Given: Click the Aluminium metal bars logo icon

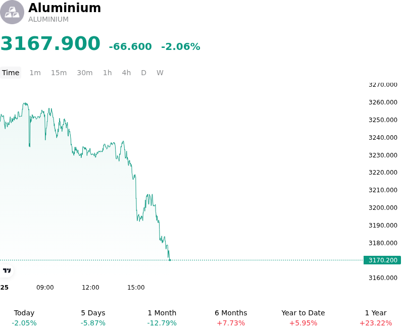Looking at the screenshot, I should 12,12.
